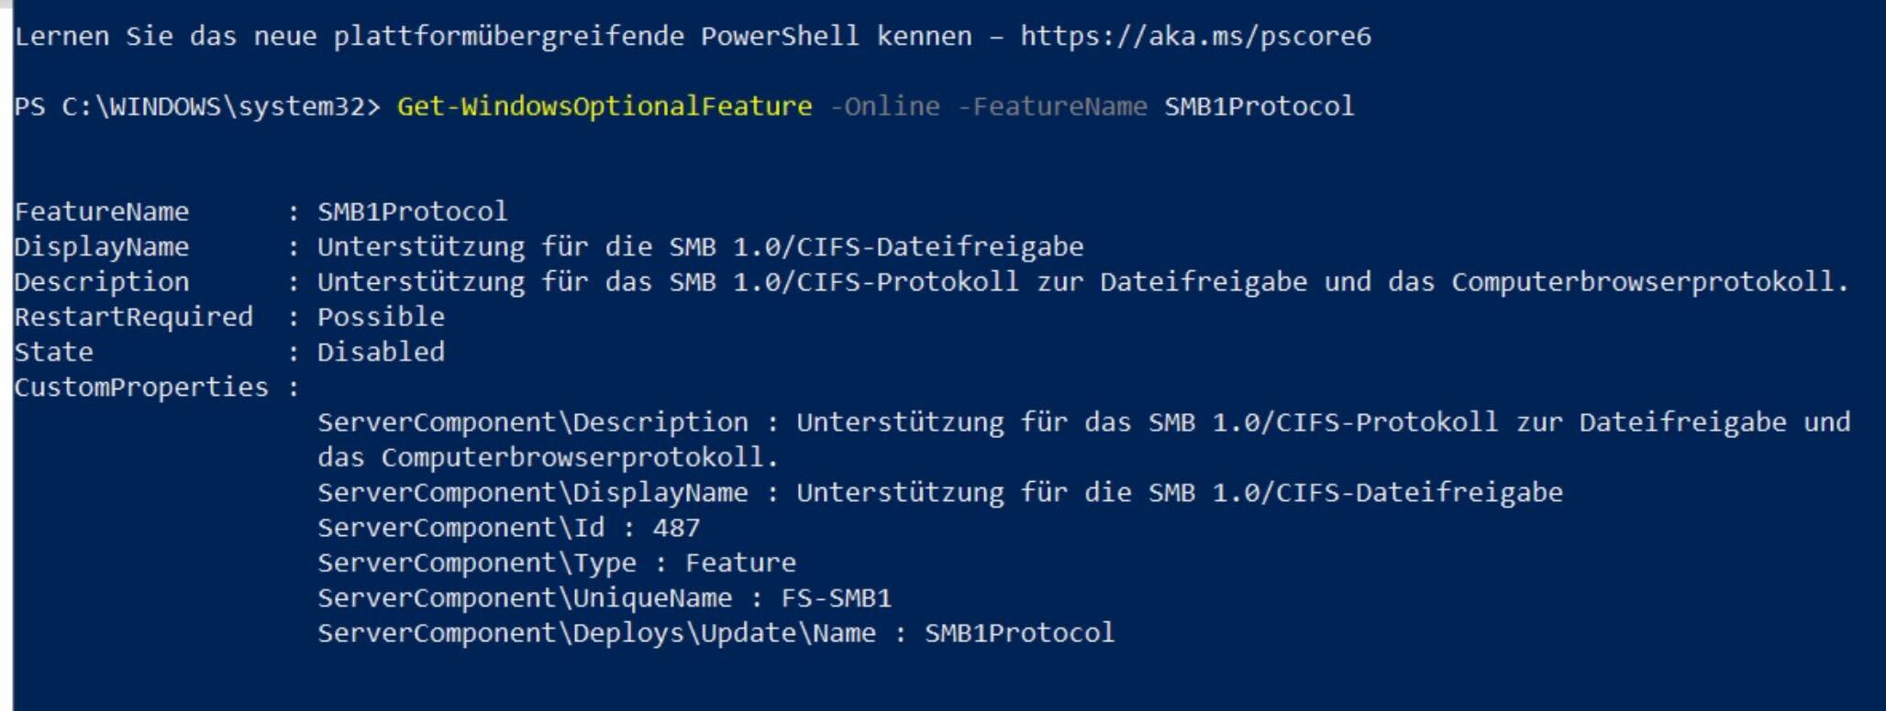Click the DisplayName property label

pyautogui.click(x=102, y=246)
